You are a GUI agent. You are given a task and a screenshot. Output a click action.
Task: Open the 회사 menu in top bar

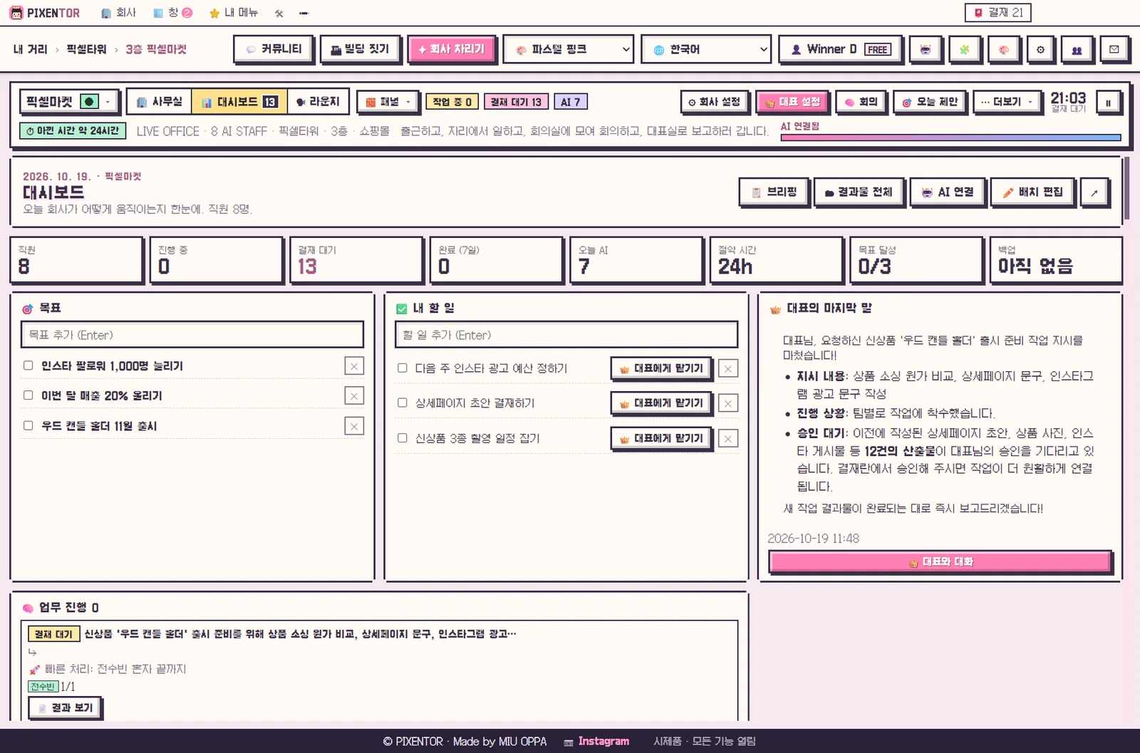pos(118,13)
